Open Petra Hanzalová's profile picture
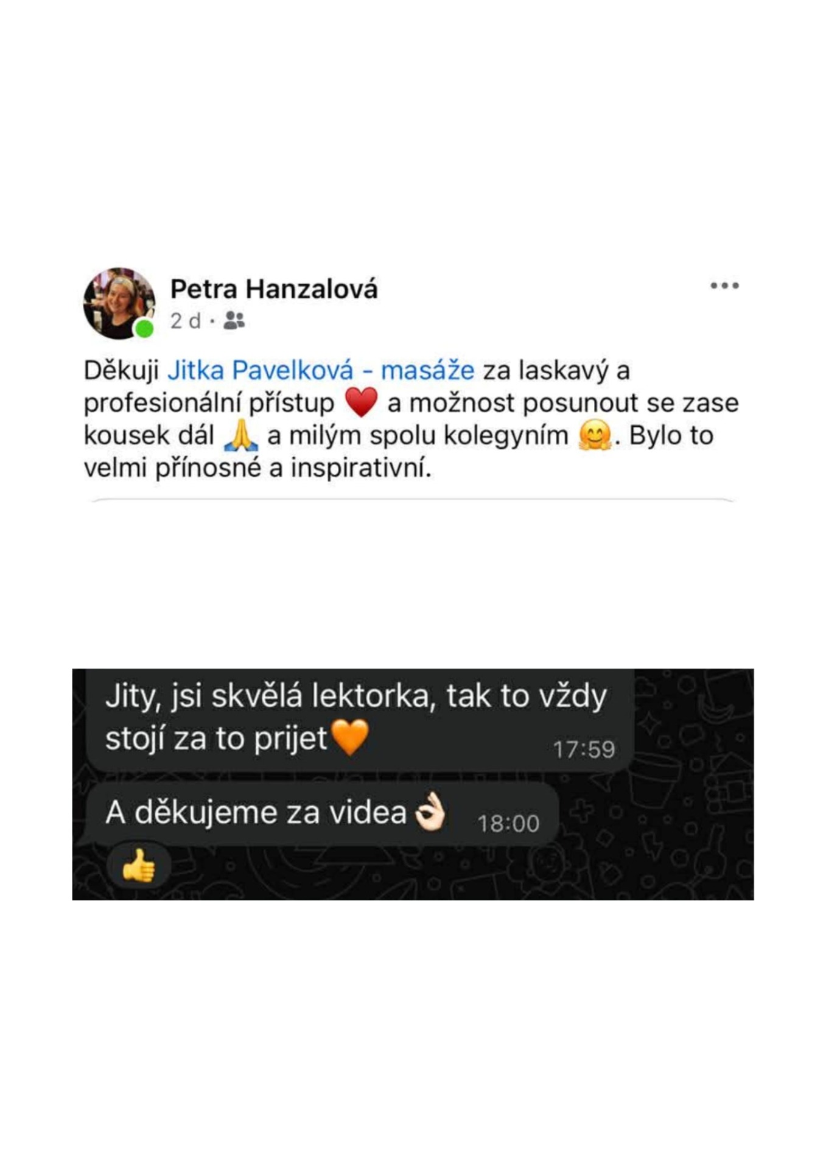Viewport: 826px width, 1169px height. coord(119,303)
